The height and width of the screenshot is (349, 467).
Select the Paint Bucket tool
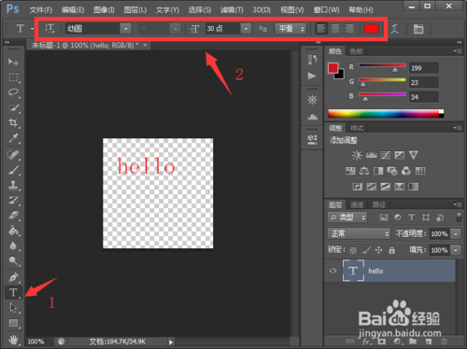13,230
